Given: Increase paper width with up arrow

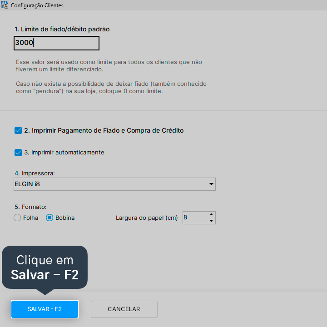Looking at the screenshot, I should tap(211, 214).
